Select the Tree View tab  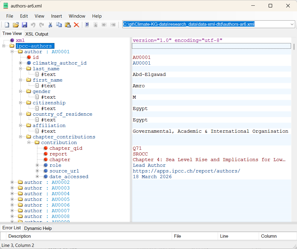coord(12,33)
